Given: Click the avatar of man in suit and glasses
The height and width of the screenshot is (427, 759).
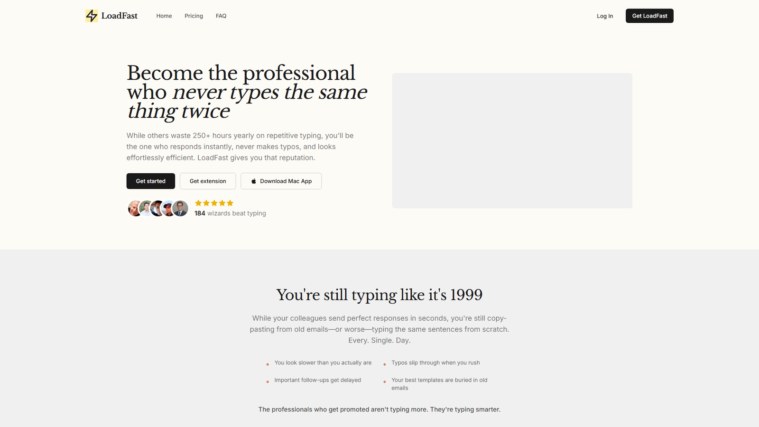Looking at the screenshot, I should click(x=180, y=208).
